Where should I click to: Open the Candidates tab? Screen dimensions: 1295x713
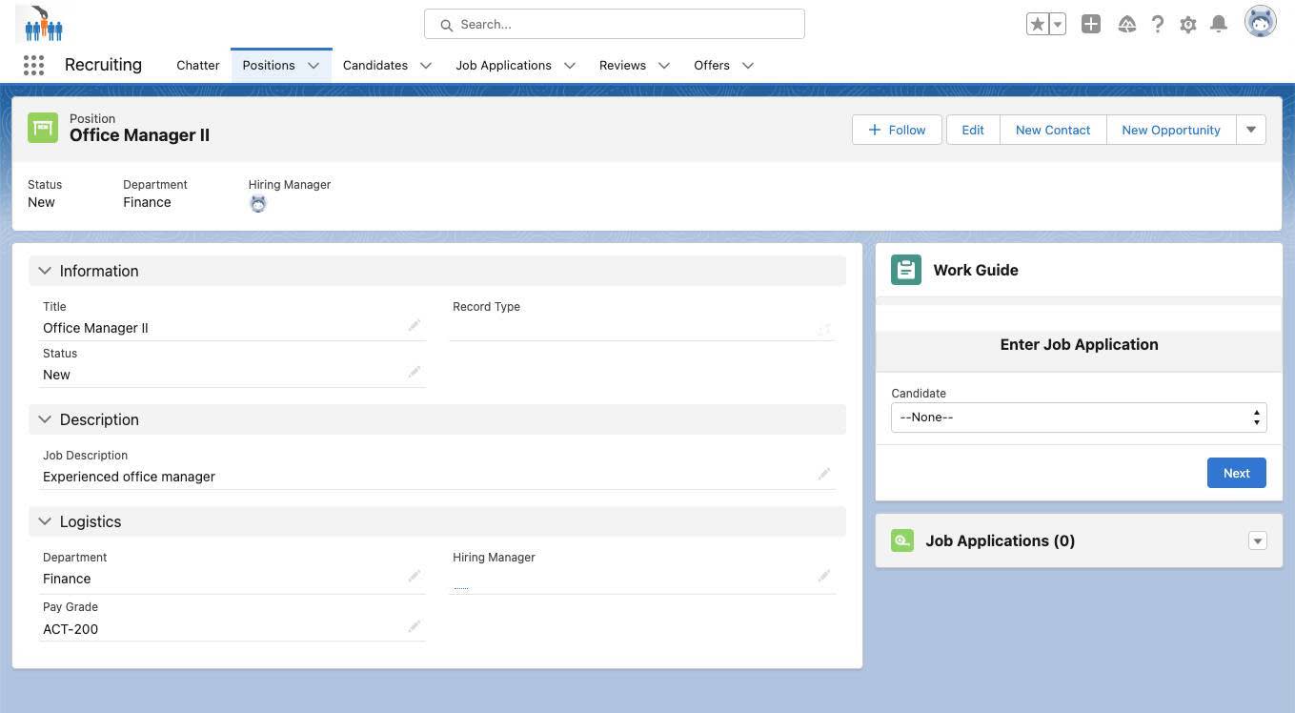pos(375,65)
